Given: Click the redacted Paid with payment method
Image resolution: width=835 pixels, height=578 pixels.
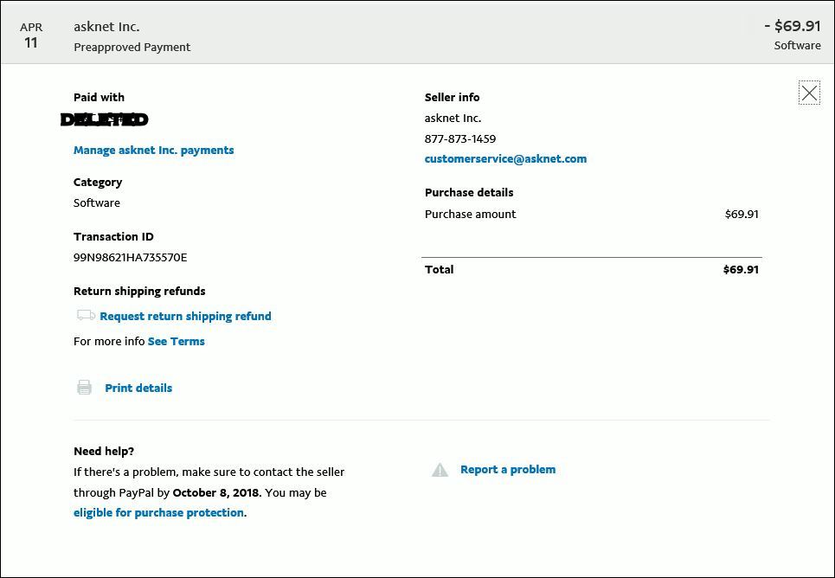Looking at the screenshot, I should click(x=105, y=119).
